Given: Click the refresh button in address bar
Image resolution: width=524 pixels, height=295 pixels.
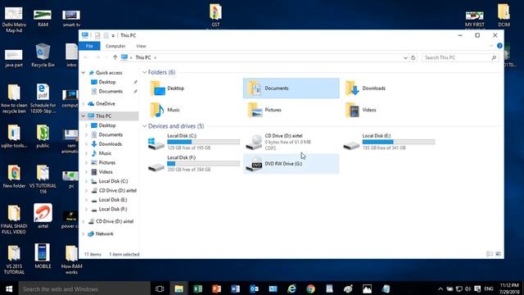Looking at the screenshot, I should [413, 57].
